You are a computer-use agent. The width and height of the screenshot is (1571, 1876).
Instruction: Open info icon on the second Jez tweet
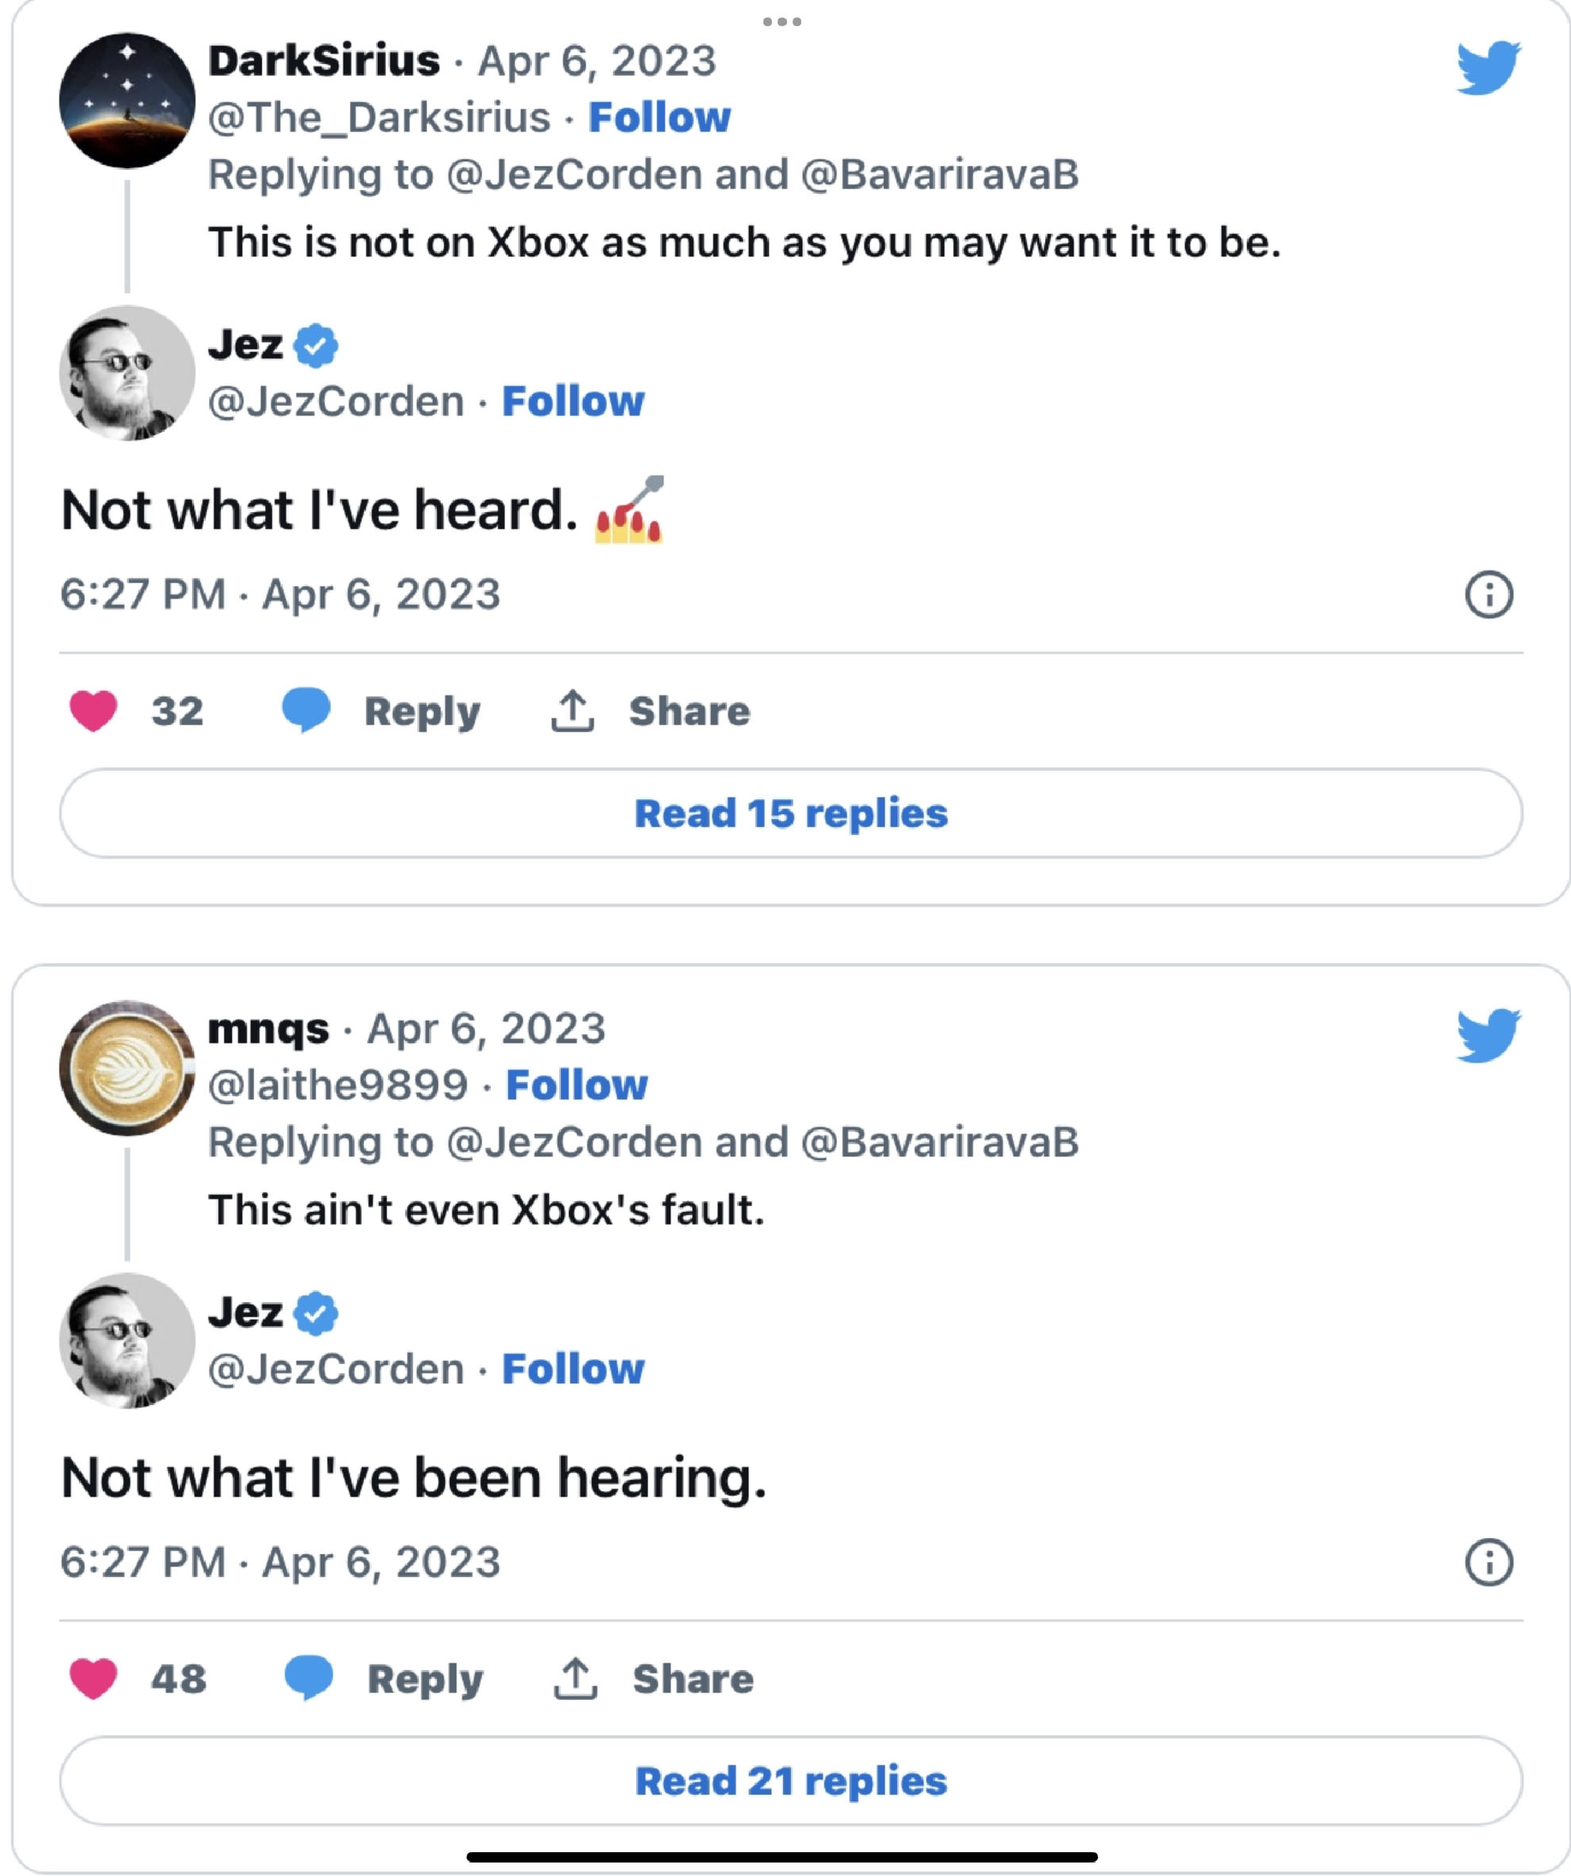1488,1563
